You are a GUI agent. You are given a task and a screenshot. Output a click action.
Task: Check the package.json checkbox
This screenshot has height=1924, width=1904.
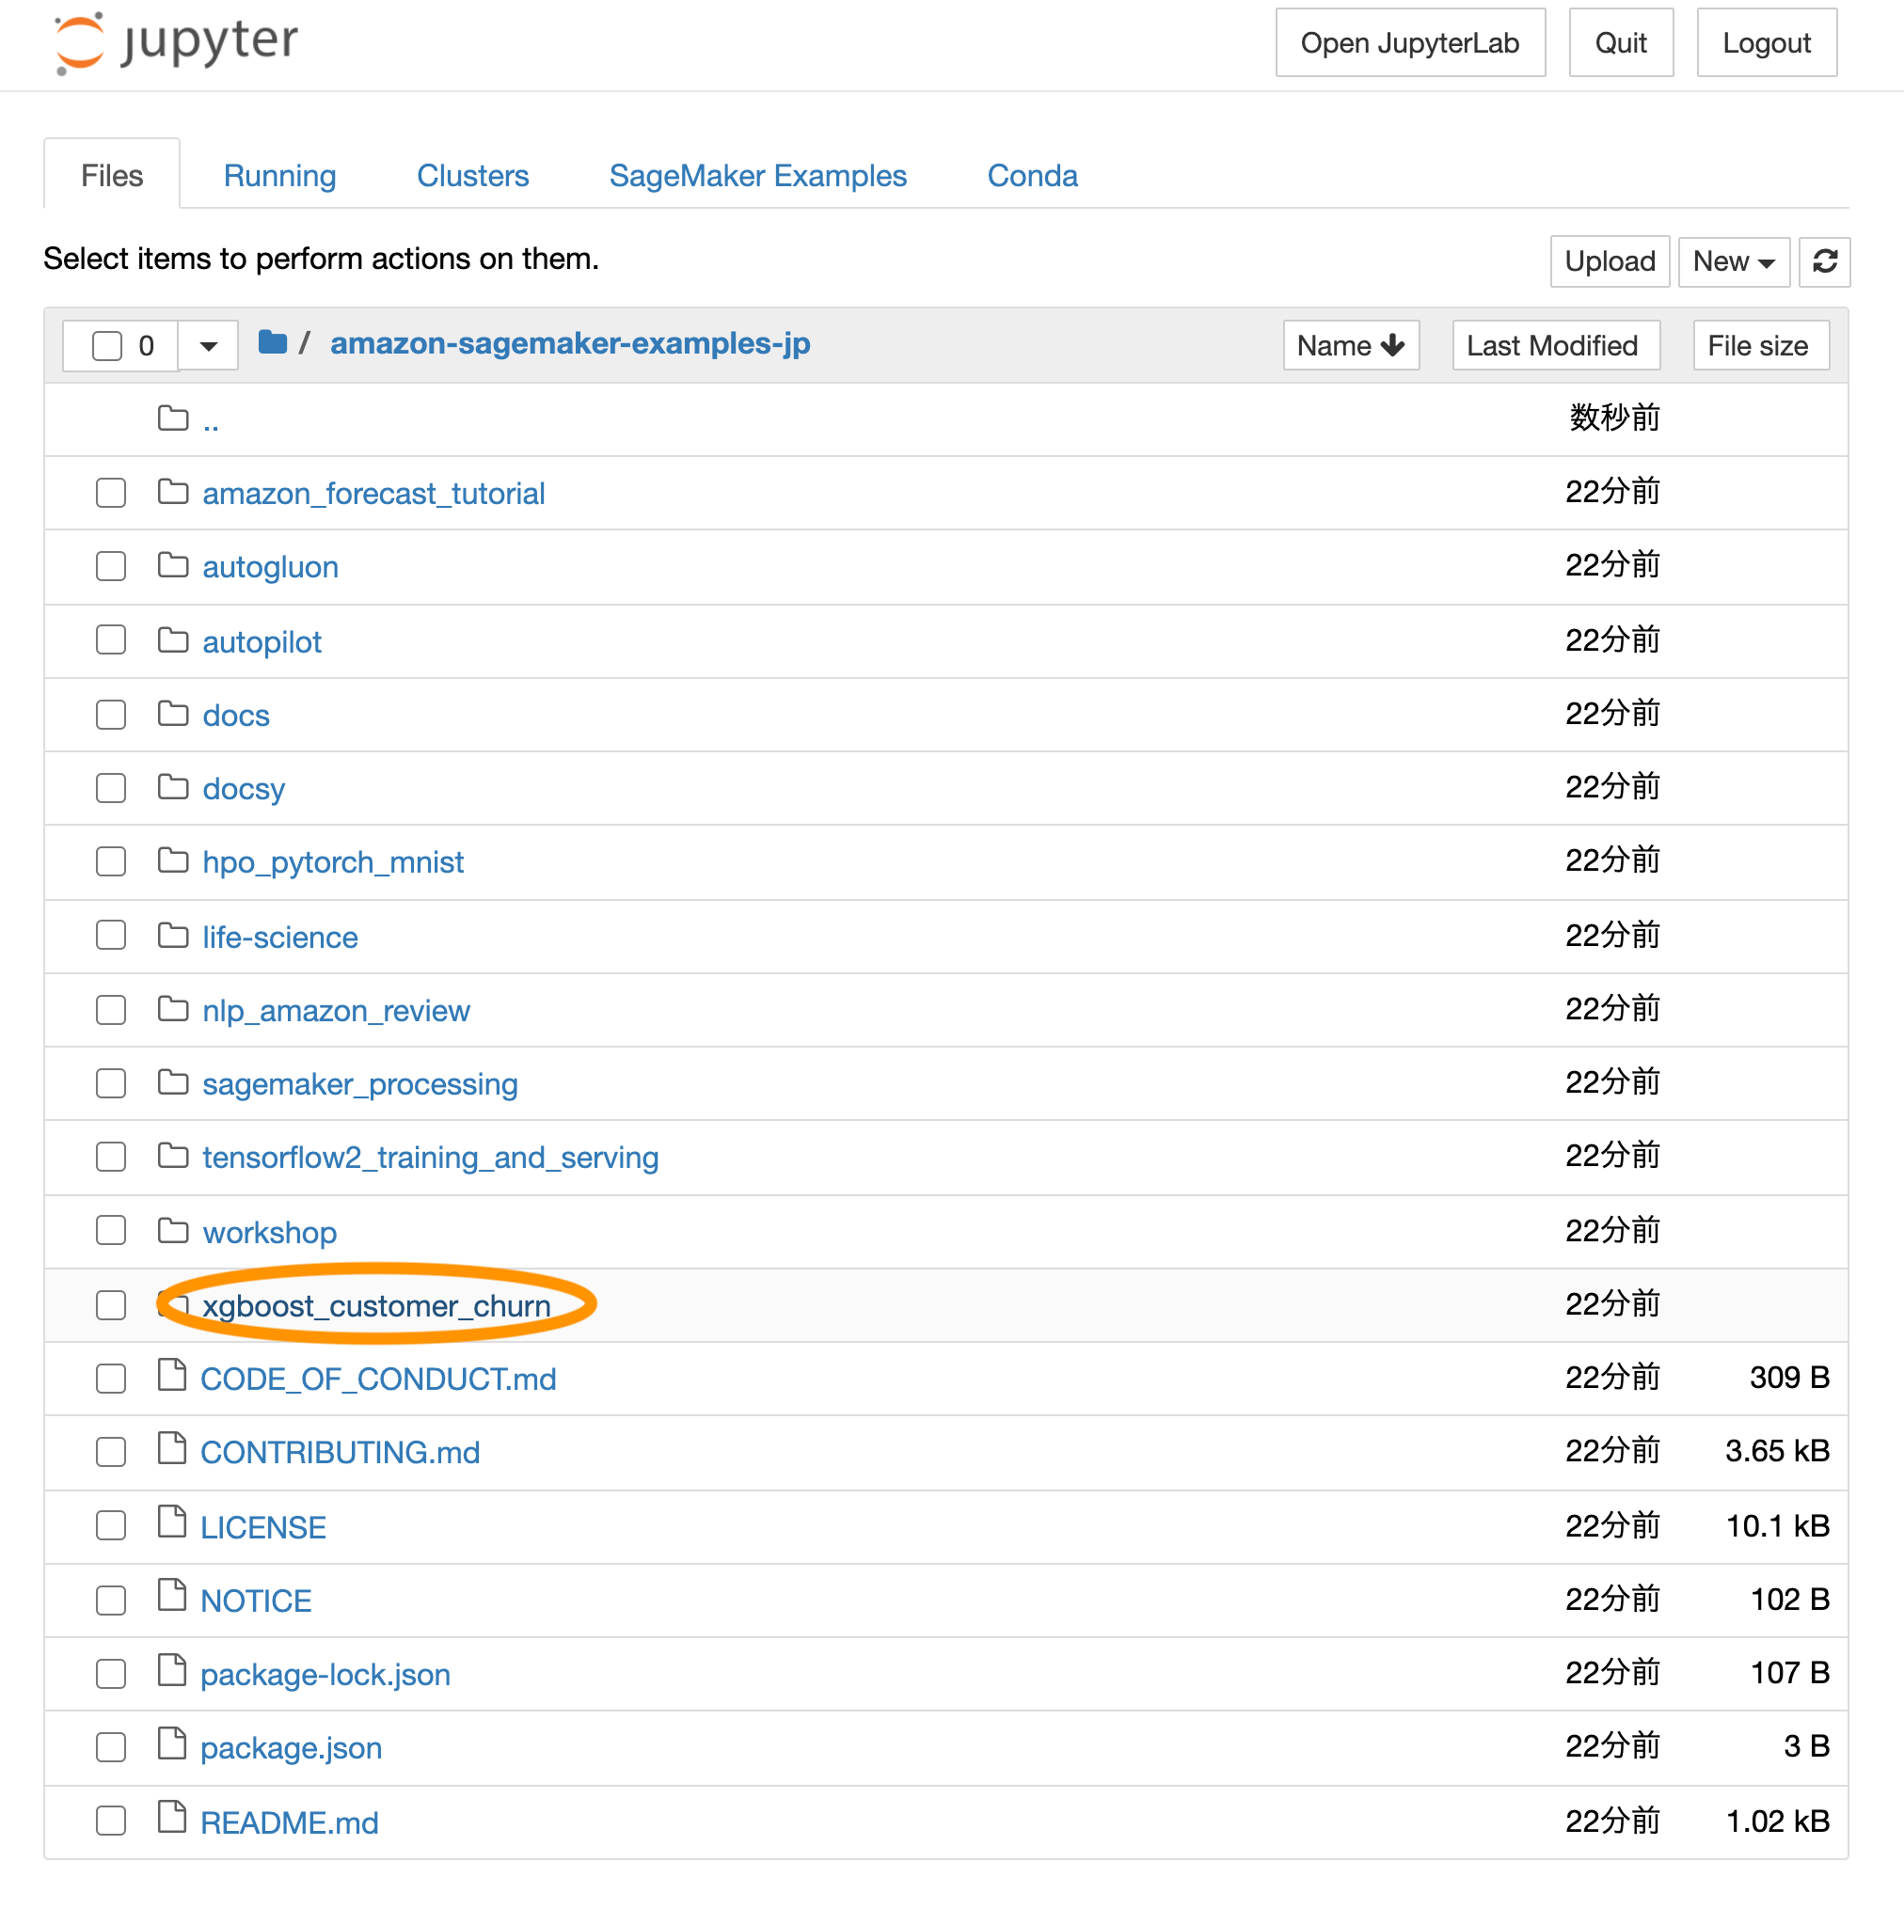[x=111, y=1748]
